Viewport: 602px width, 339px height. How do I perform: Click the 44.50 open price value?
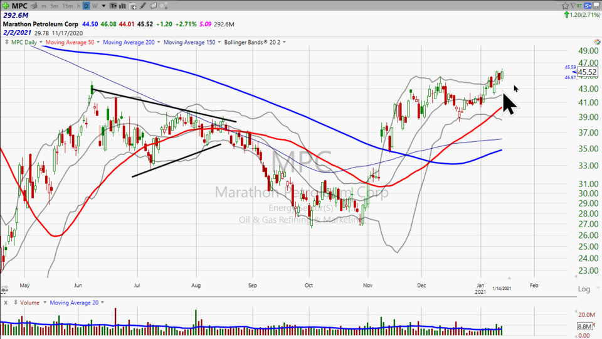tap(90, 24)
